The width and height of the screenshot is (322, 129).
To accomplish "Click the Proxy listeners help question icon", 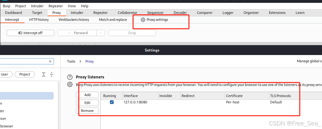I will coord(70,77).
